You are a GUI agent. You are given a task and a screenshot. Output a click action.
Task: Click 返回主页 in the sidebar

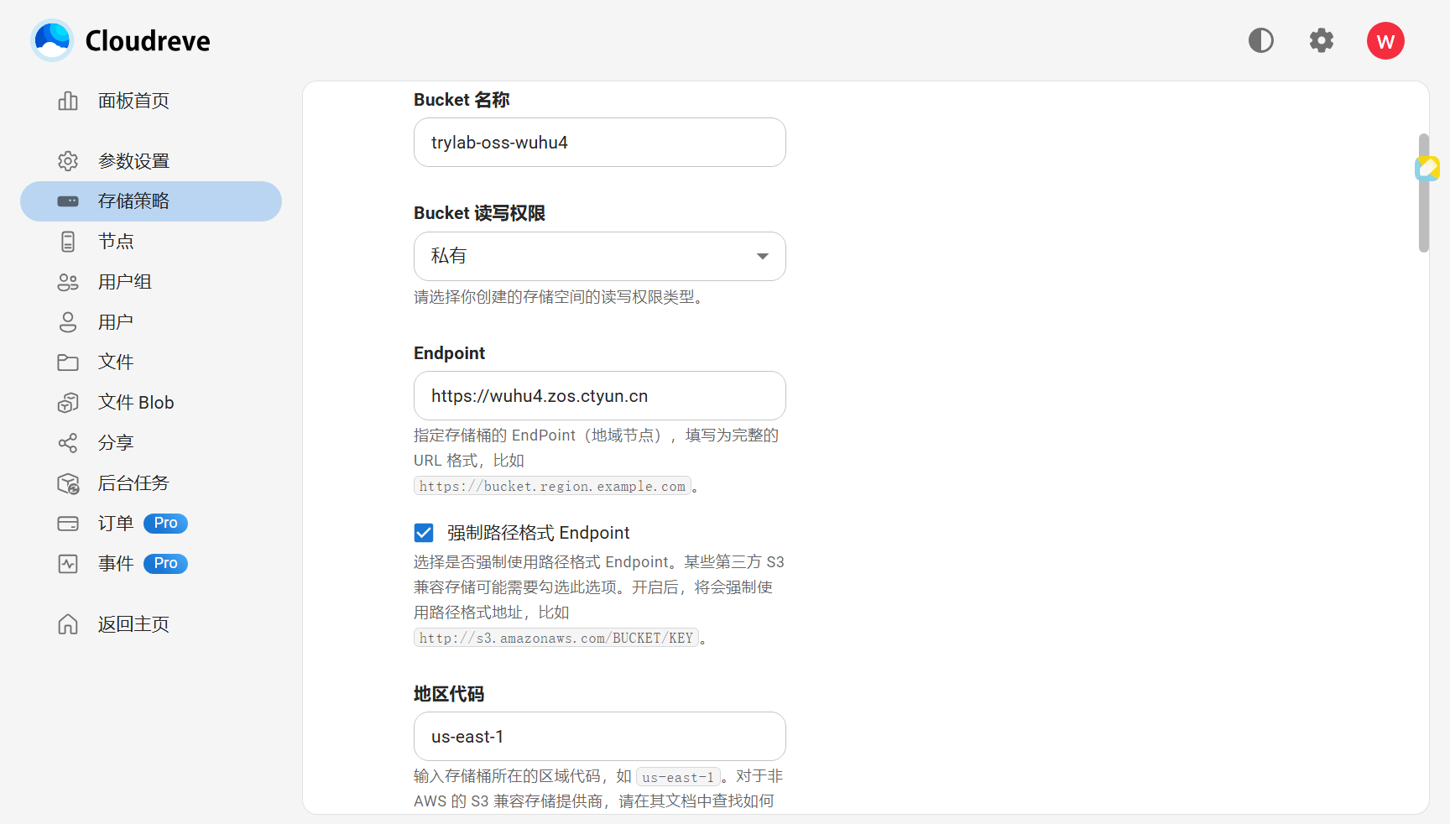[132, 624]
